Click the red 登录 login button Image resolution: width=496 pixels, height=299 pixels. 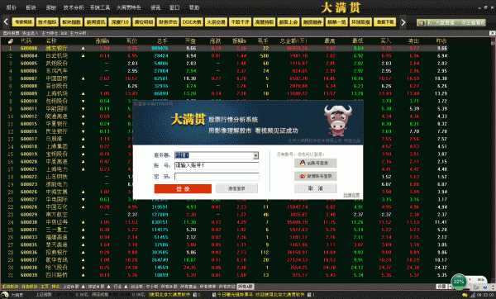point(183,188)
